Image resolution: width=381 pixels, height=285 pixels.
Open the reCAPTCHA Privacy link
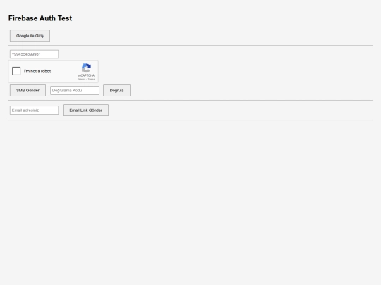coord(81,80)
